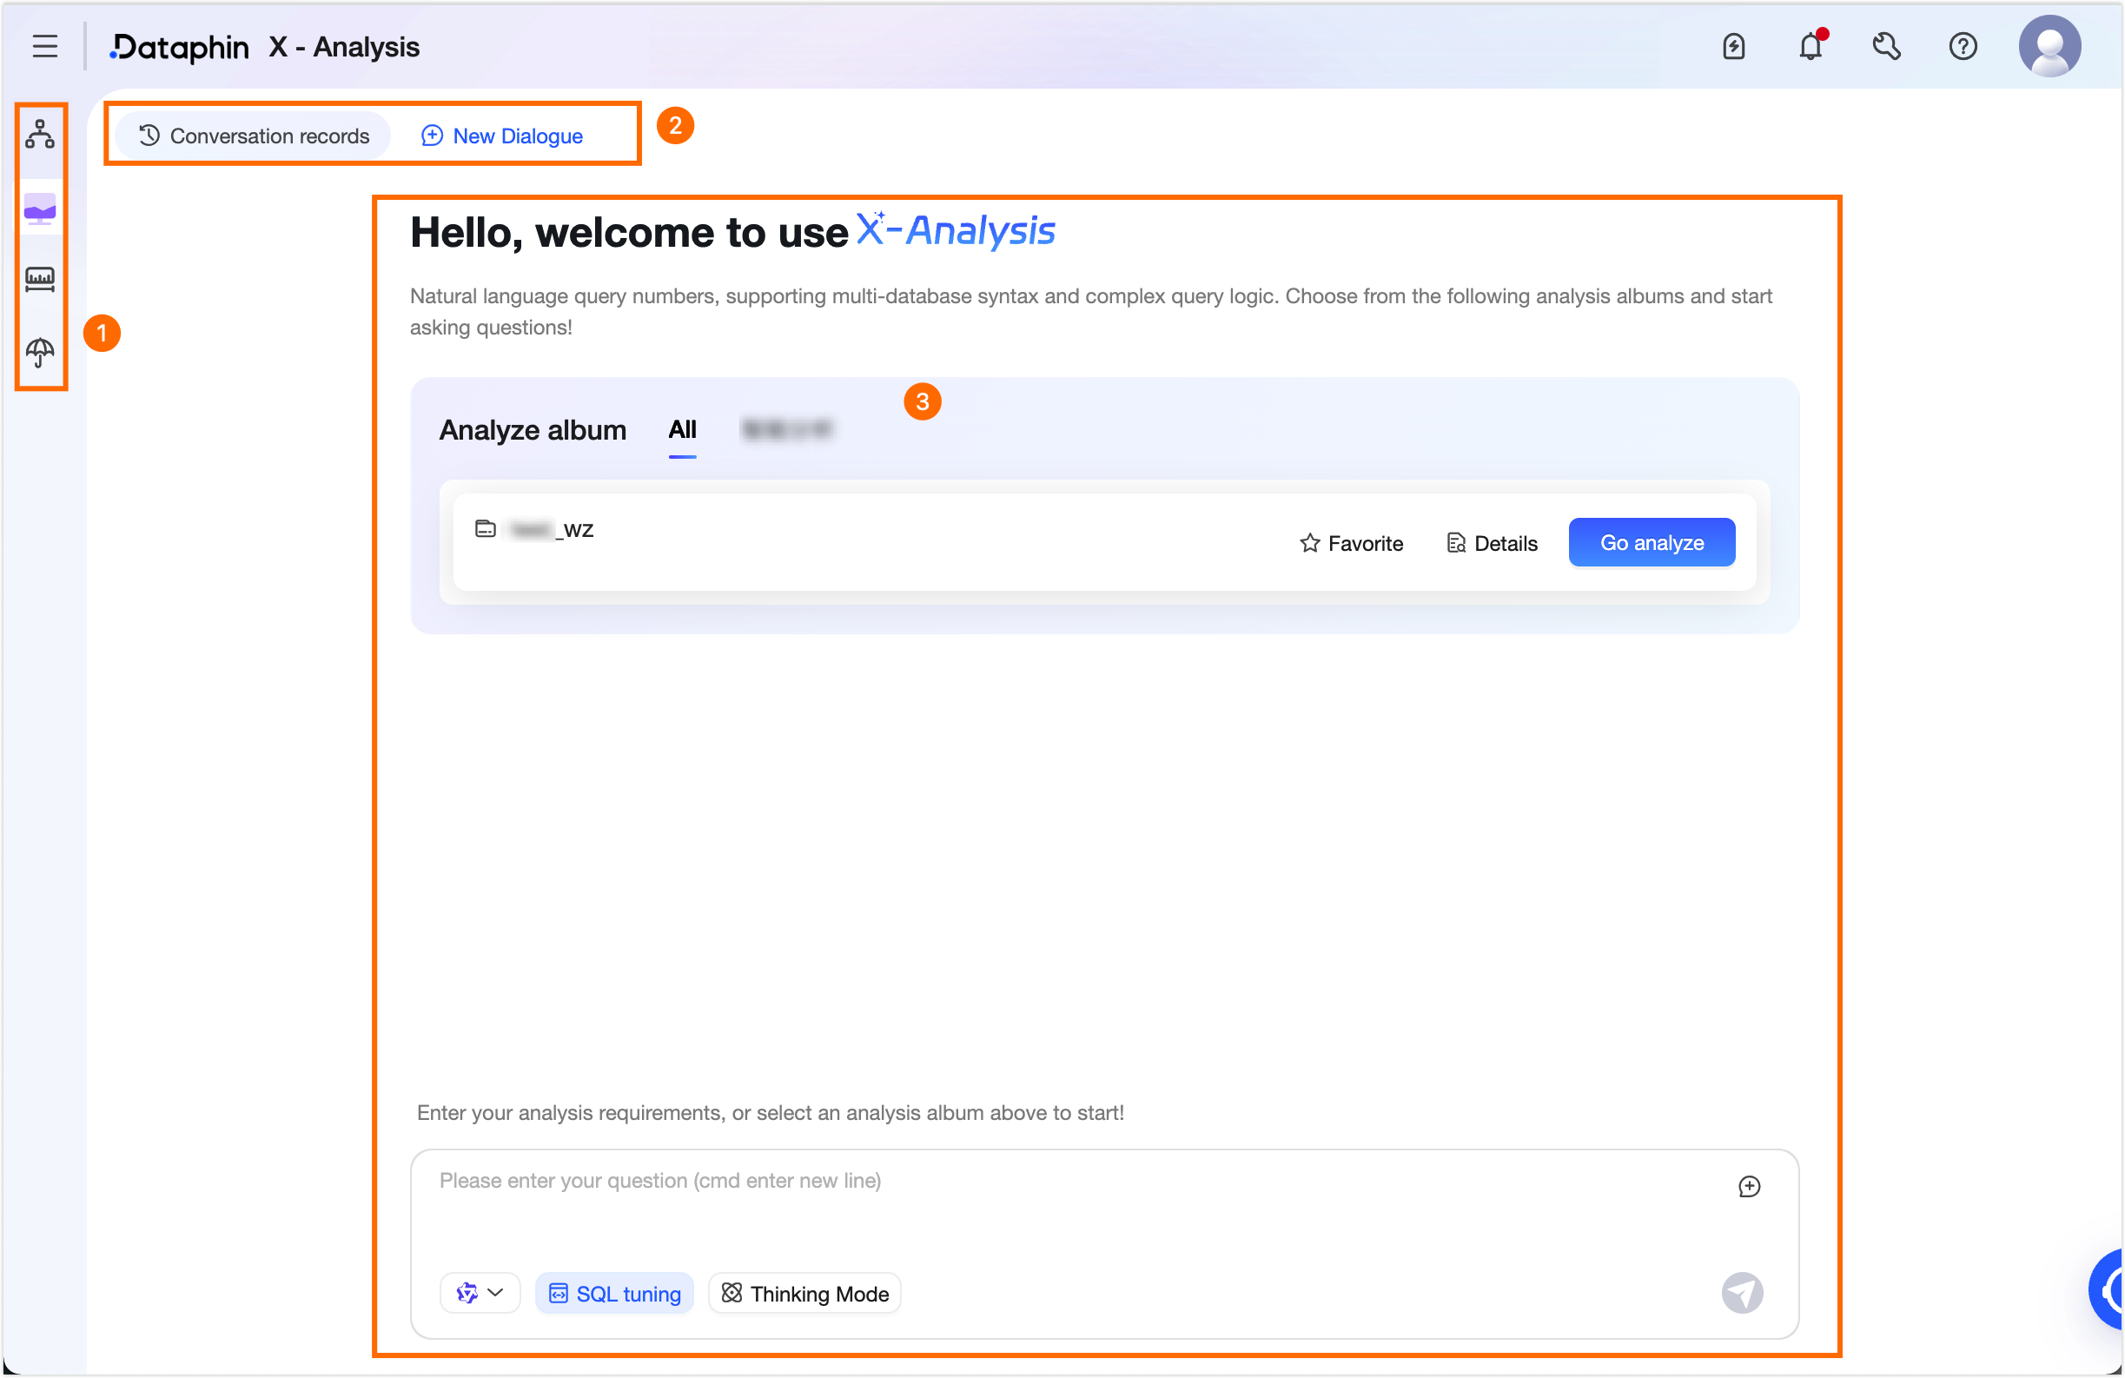Toggle the SQL tuning option
The height and width of the screenshot is (1378, 2125).
(x=614, y=1293)
